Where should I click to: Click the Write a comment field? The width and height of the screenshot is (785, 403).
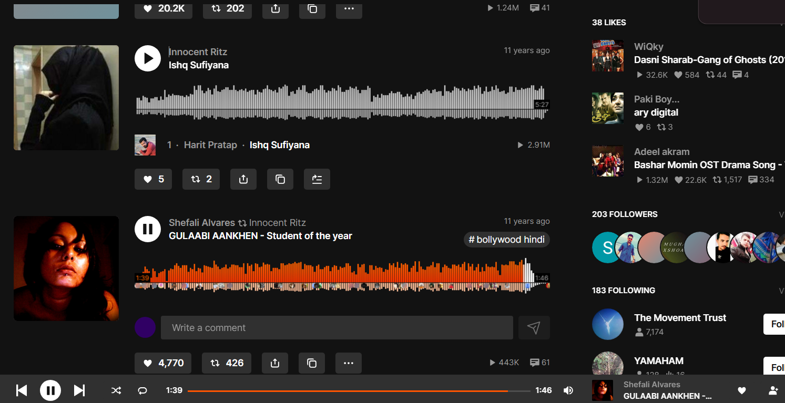tap(337, 328)
